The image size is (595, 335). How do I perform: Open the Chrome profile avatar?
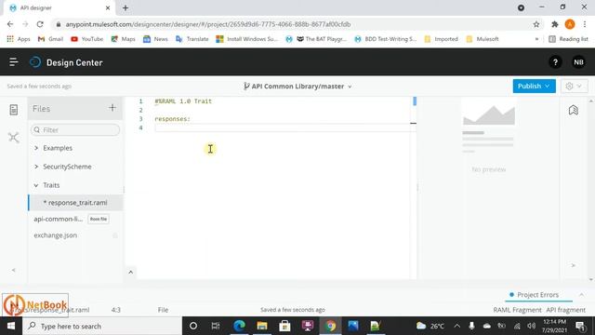[x=570, y=24]
